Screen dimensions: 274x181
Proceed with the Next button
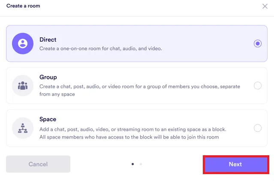pos(235,164)
